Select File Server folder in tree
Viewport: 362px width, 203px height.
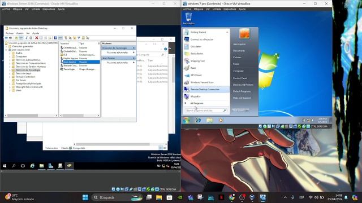click(x=21, y=80)
